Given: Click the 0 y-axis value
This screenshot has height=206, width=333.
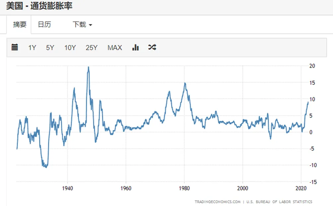Looking at the screenshot, I should click(311, 132).
